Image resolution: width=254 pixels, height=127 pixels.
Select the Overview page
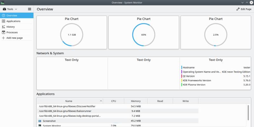coord(12,15)
